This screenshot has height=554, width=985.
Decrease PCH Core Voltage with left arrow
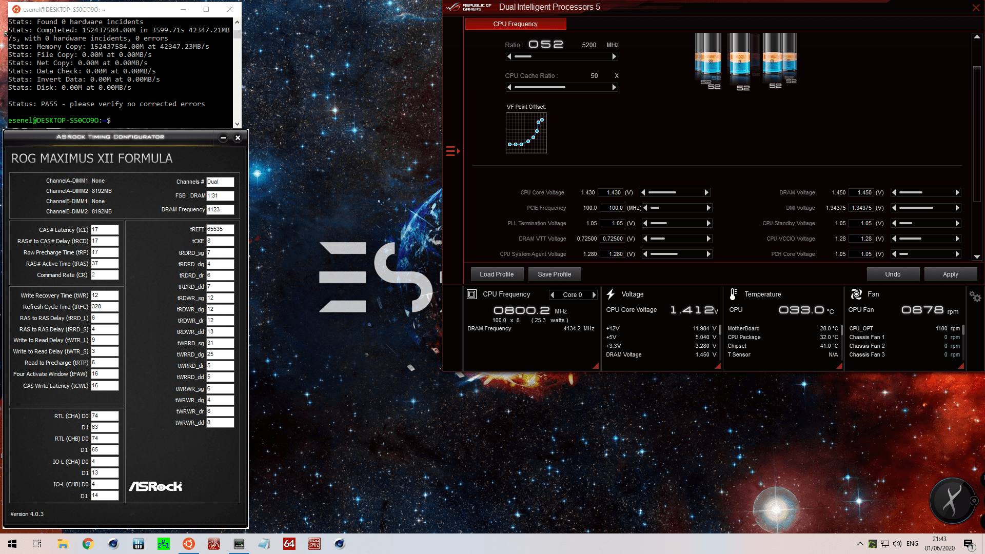coord(894,254)
